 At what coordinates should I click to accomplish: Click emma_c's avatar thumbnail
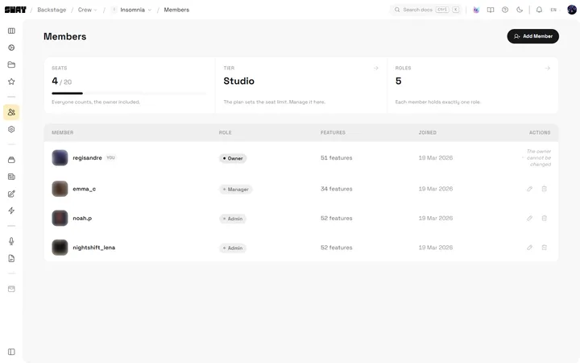[x=60, y=189]
